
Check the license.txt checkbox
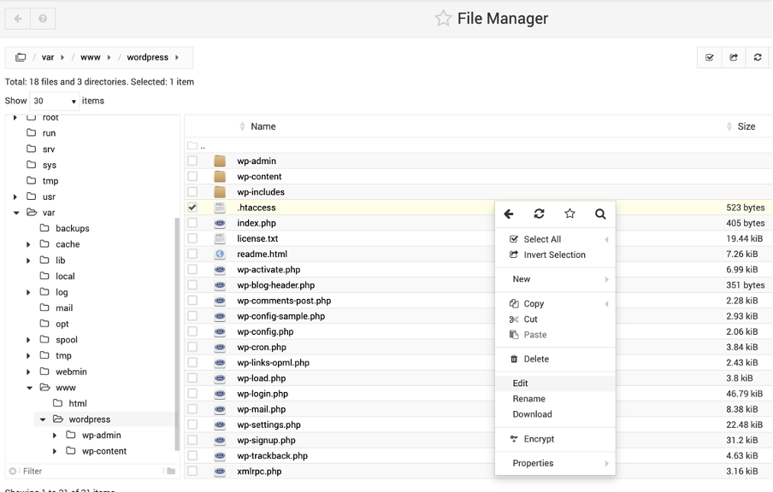pyautogui.click(x=192, y=238)
